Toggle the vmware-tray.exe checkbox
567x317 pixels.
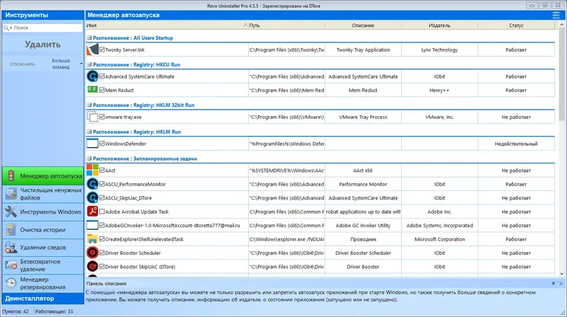point(102,117)
